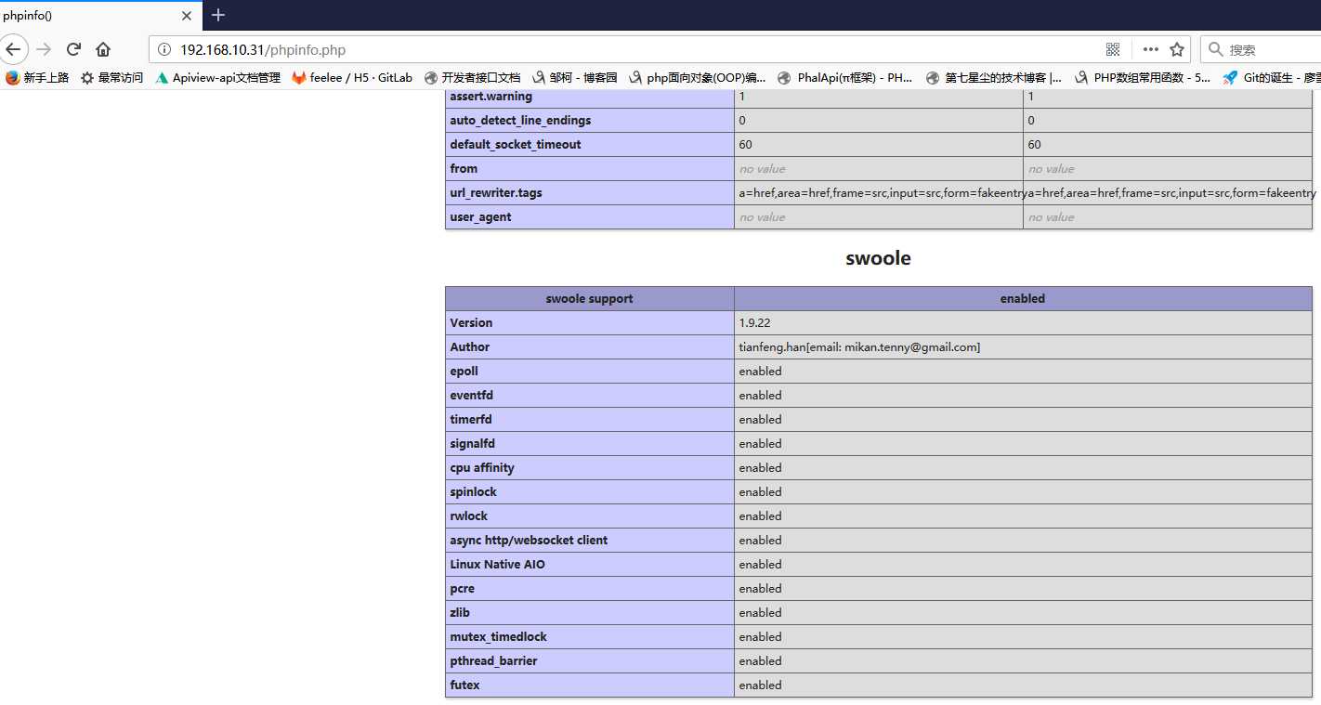The image size is (1321, 705).
Task: Open the Git的诞生 bookmark
Action: (1272, 78)
